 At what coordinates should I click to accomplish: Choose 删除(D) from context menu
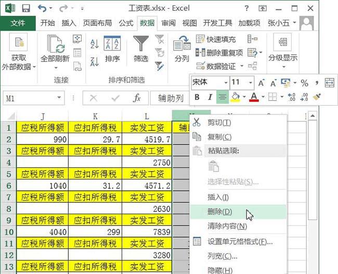238,212
